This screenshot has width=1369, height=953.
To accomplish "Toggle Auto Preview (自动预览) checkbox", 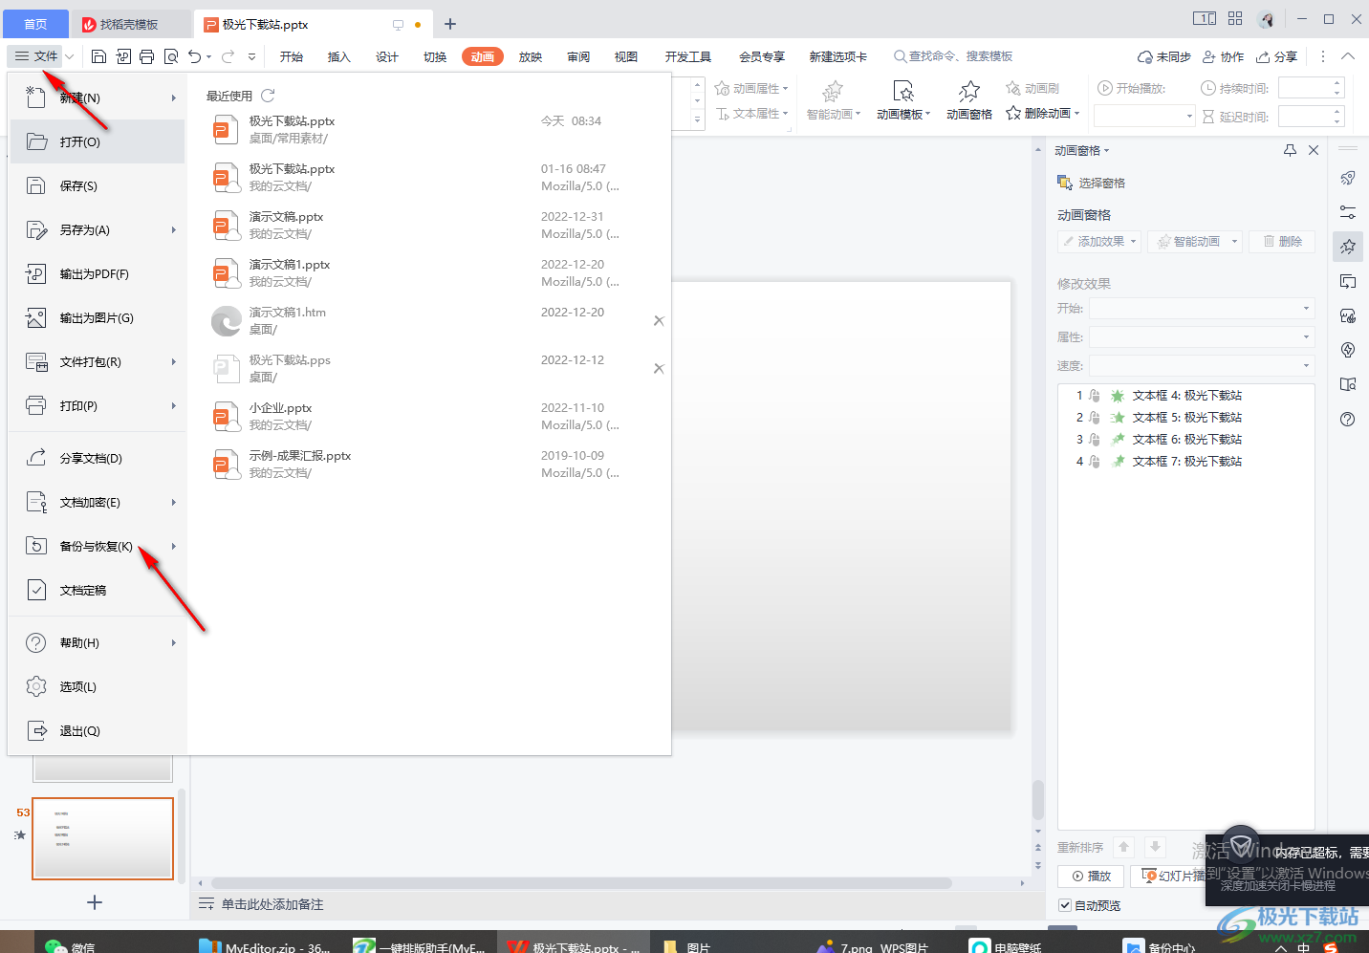I will pos(1065,905).
